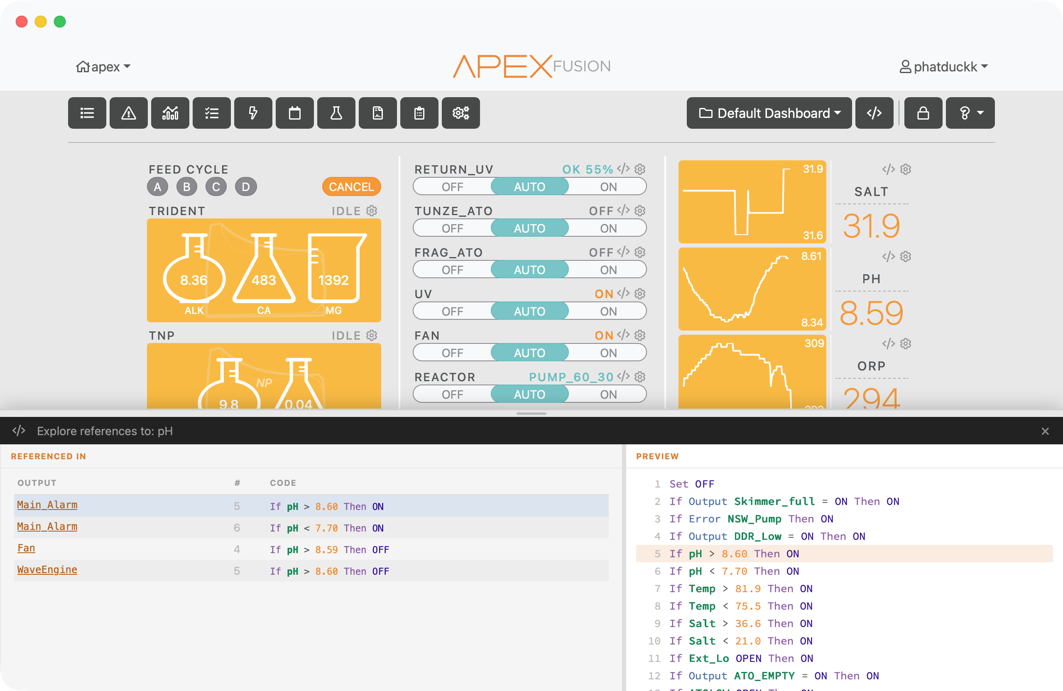Set RETURN_UV to OFF
The width and height of the screenshot is (1063, 691).
coord(452,187)
